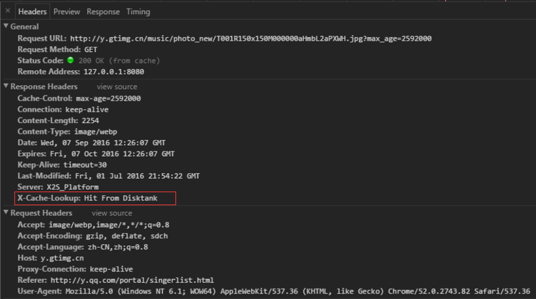Collapse the General section
This screenshot has width=536, height=299.
(x=6, y=26)
